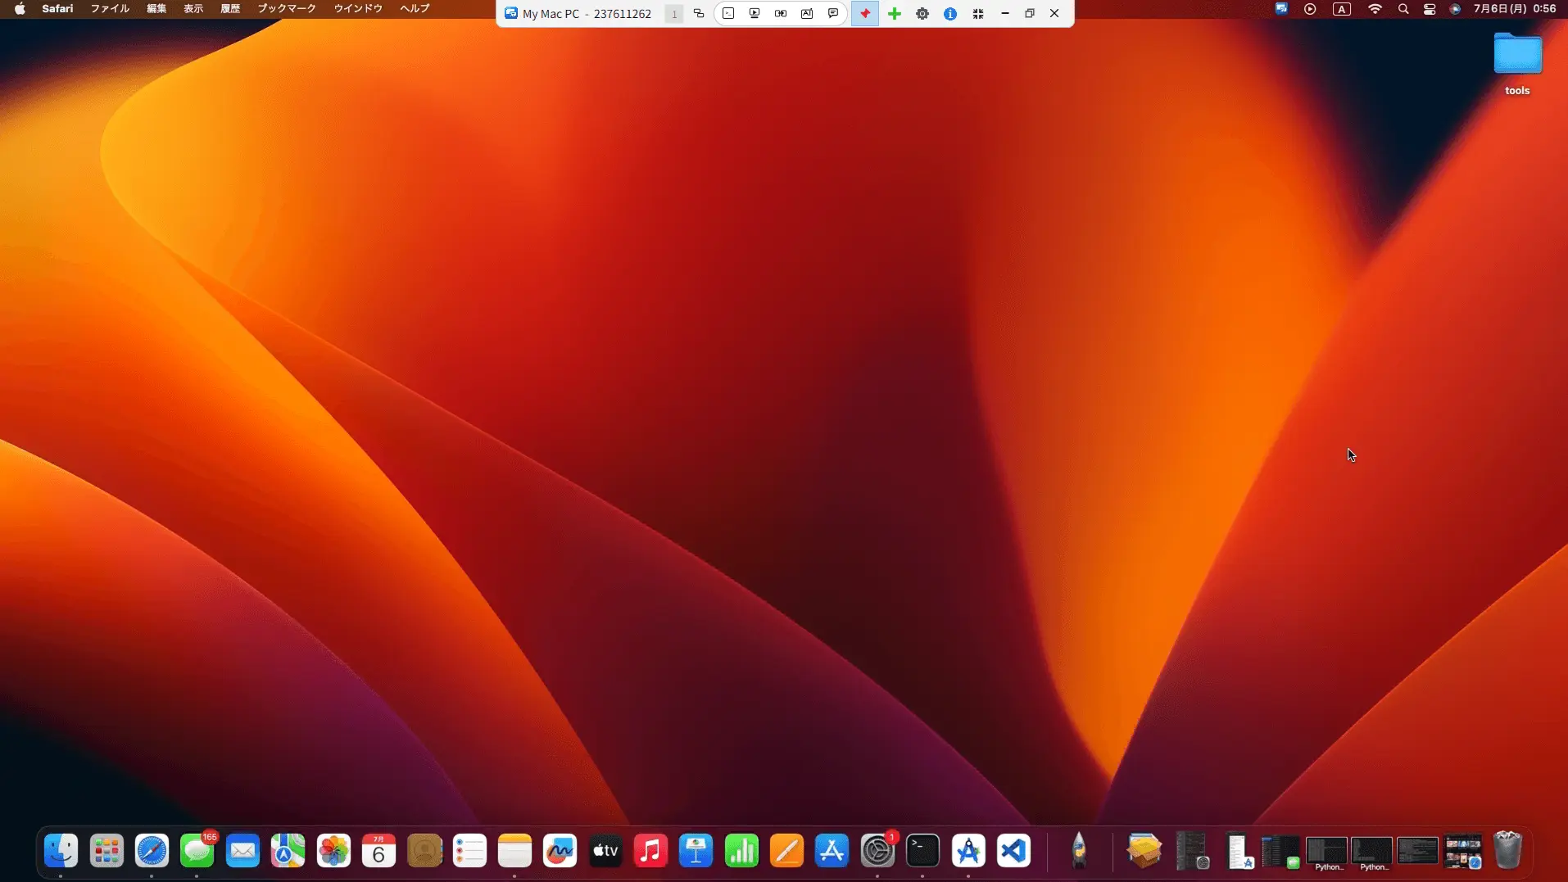
Task: Open the ヘルプ menu
Action: (x=415, y=9)
